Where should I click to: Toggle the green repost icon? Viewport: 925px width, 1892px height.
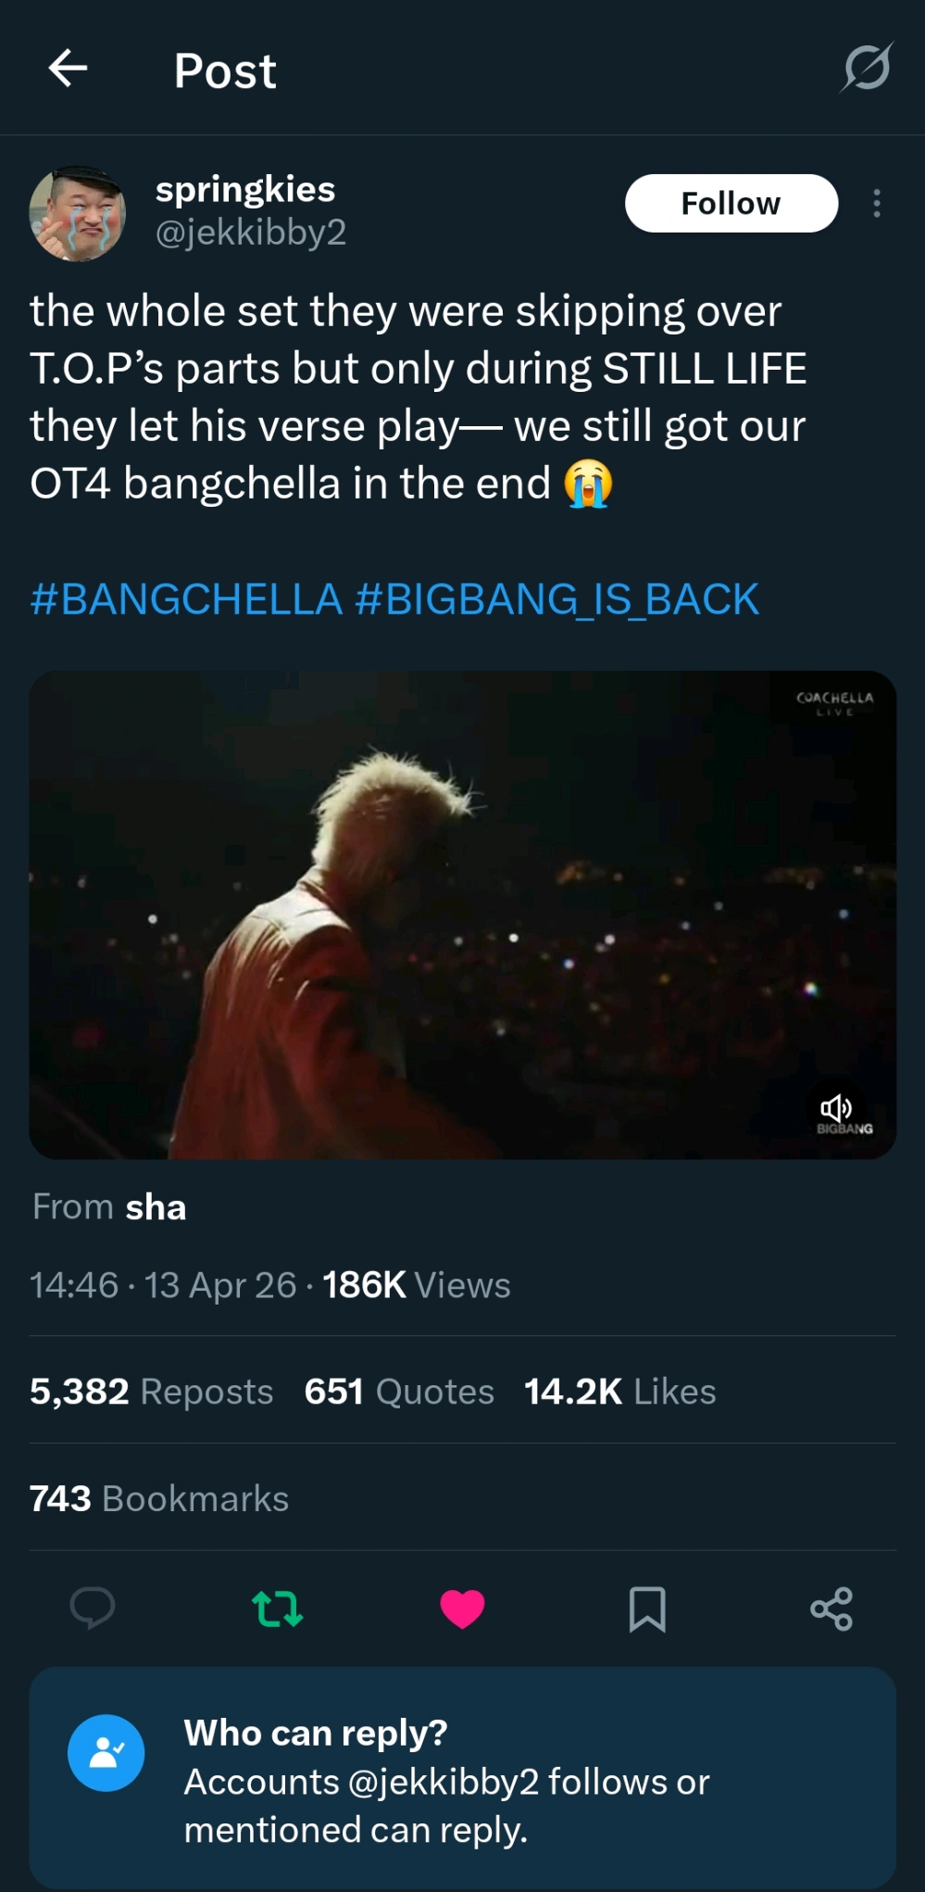[277, 1608]
